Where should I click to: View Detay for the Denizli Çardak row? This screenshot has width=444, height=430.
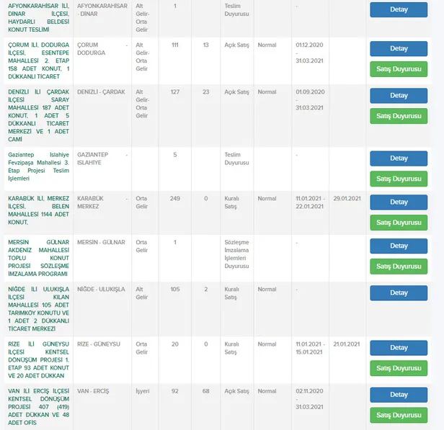[x=399, y=96]
